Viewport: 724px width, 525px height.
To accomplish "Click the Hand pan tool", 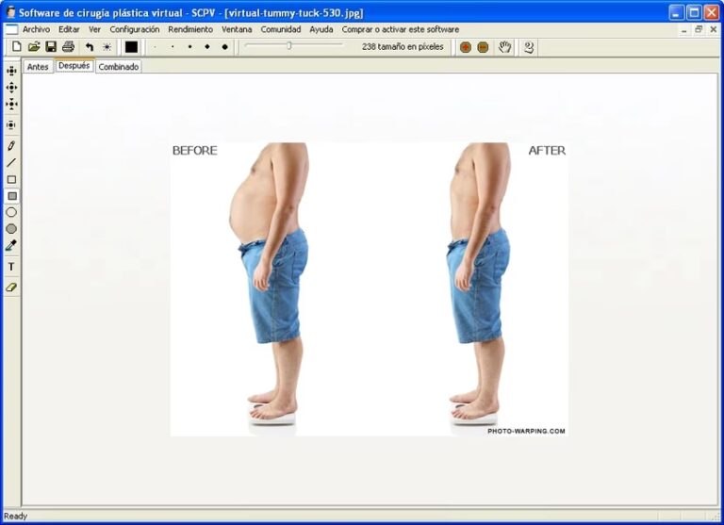I will point(505,46).
